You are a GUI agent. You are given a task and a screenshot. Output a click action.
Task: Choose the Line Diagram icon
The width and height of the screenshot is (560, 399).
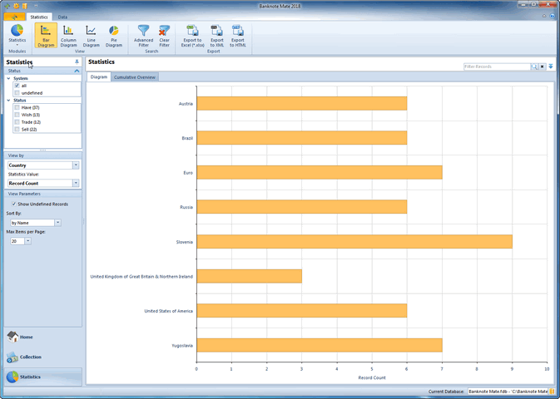pyautogui.click(x=91, y=35)
